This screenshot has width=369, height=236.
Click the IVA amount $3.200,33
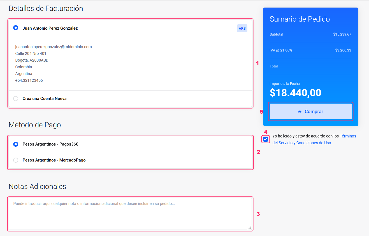[343, 50]
